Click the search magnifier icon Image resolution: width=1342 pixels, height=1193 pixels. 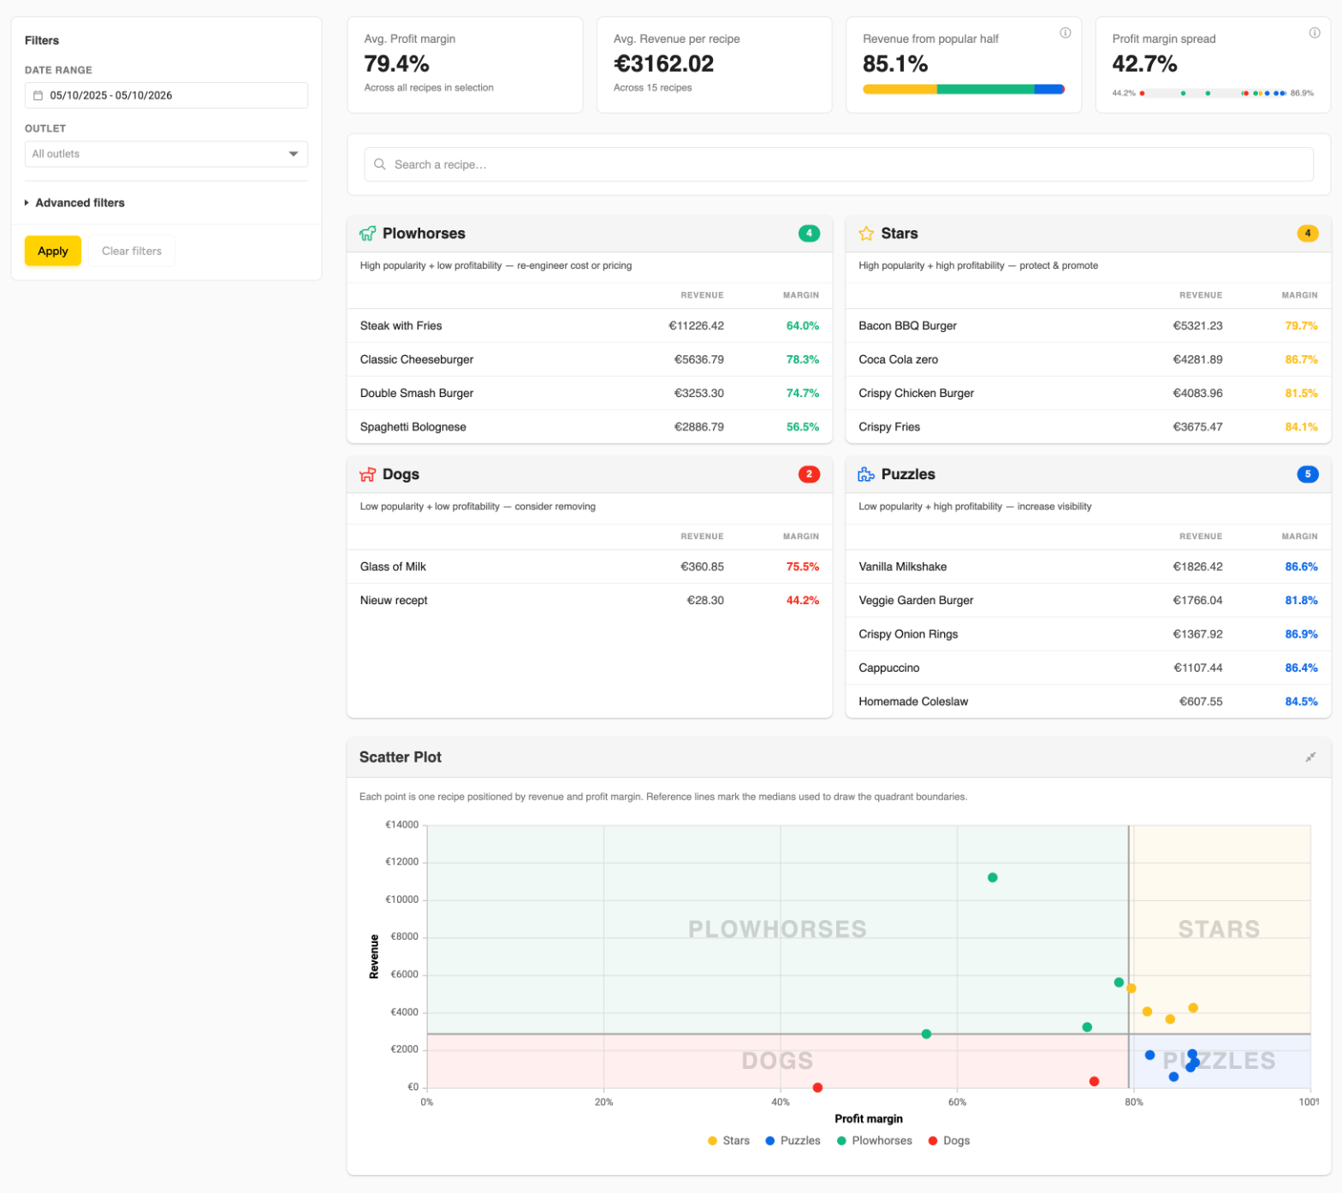380,164
